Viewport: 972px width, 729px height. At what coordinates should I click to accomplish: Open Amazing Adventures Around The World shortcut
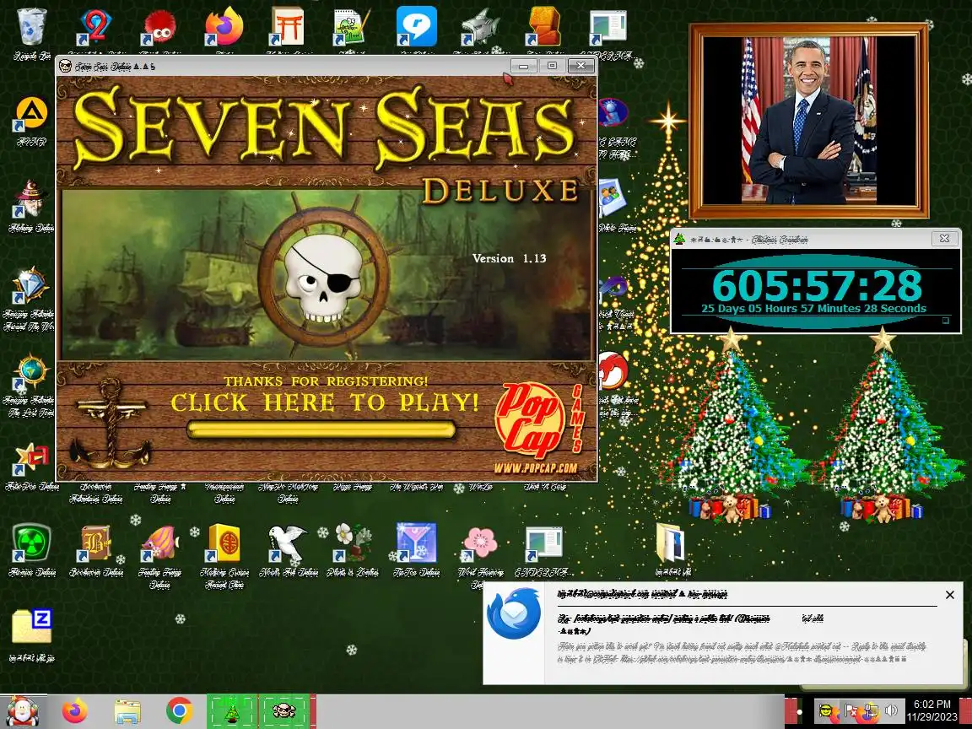coord(31,286)
